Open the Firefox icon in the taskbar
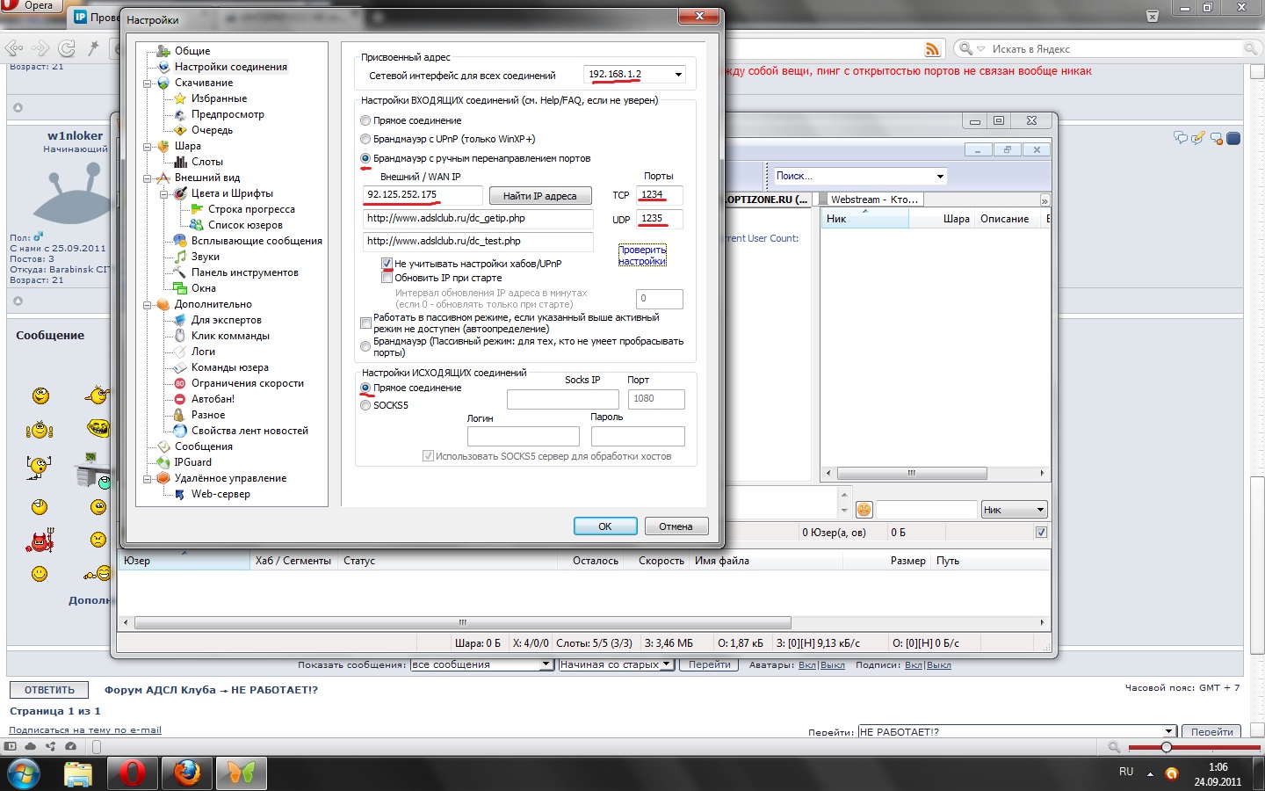1265x791 pixels. [x=186, y=773]
